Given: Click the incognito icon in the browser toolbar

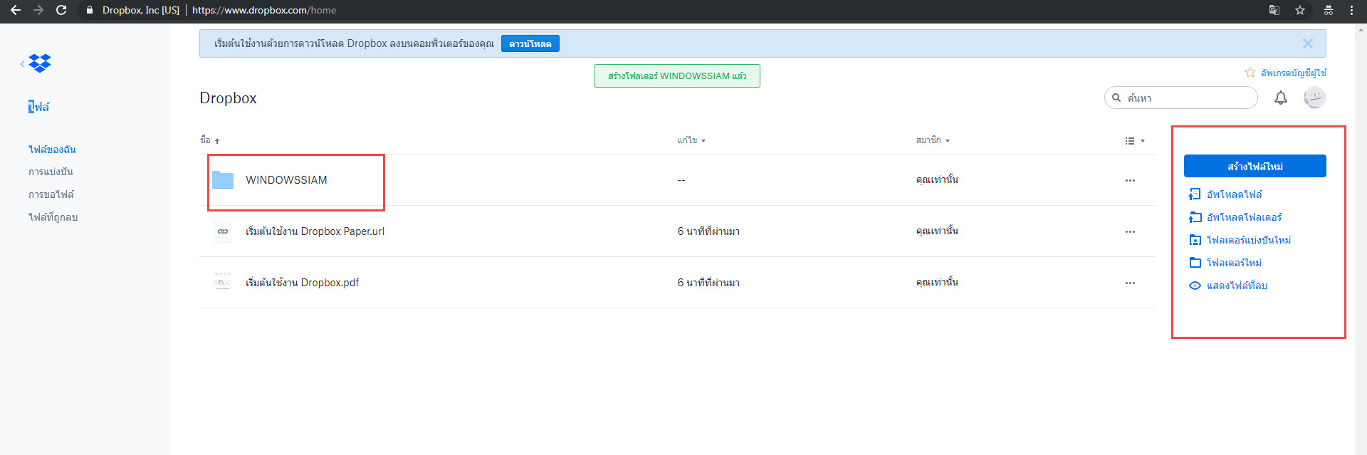Looking at the screenshot, I should point(1329,10).
